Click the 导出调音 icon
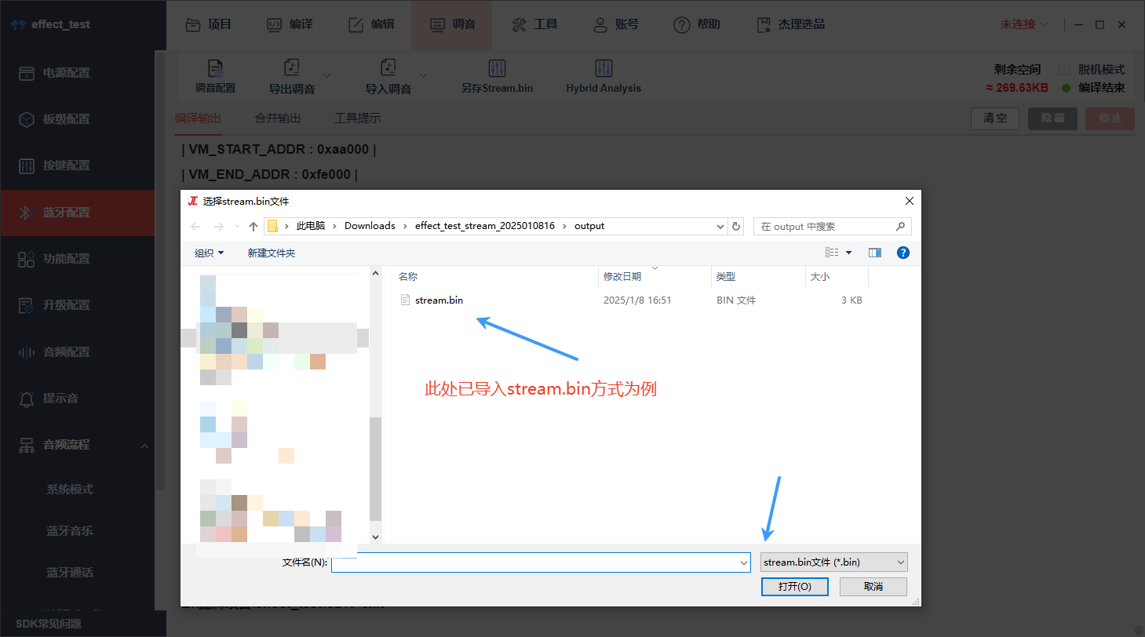Image resolution: width=1145 pixels, height=637 pixels. tap(292, 68)
